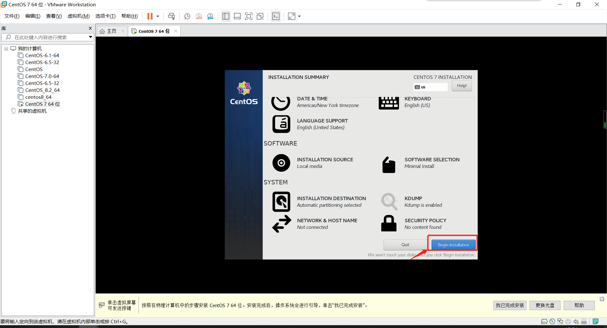Click the library search field
This screenshot has height=328, width=607.
47,37
